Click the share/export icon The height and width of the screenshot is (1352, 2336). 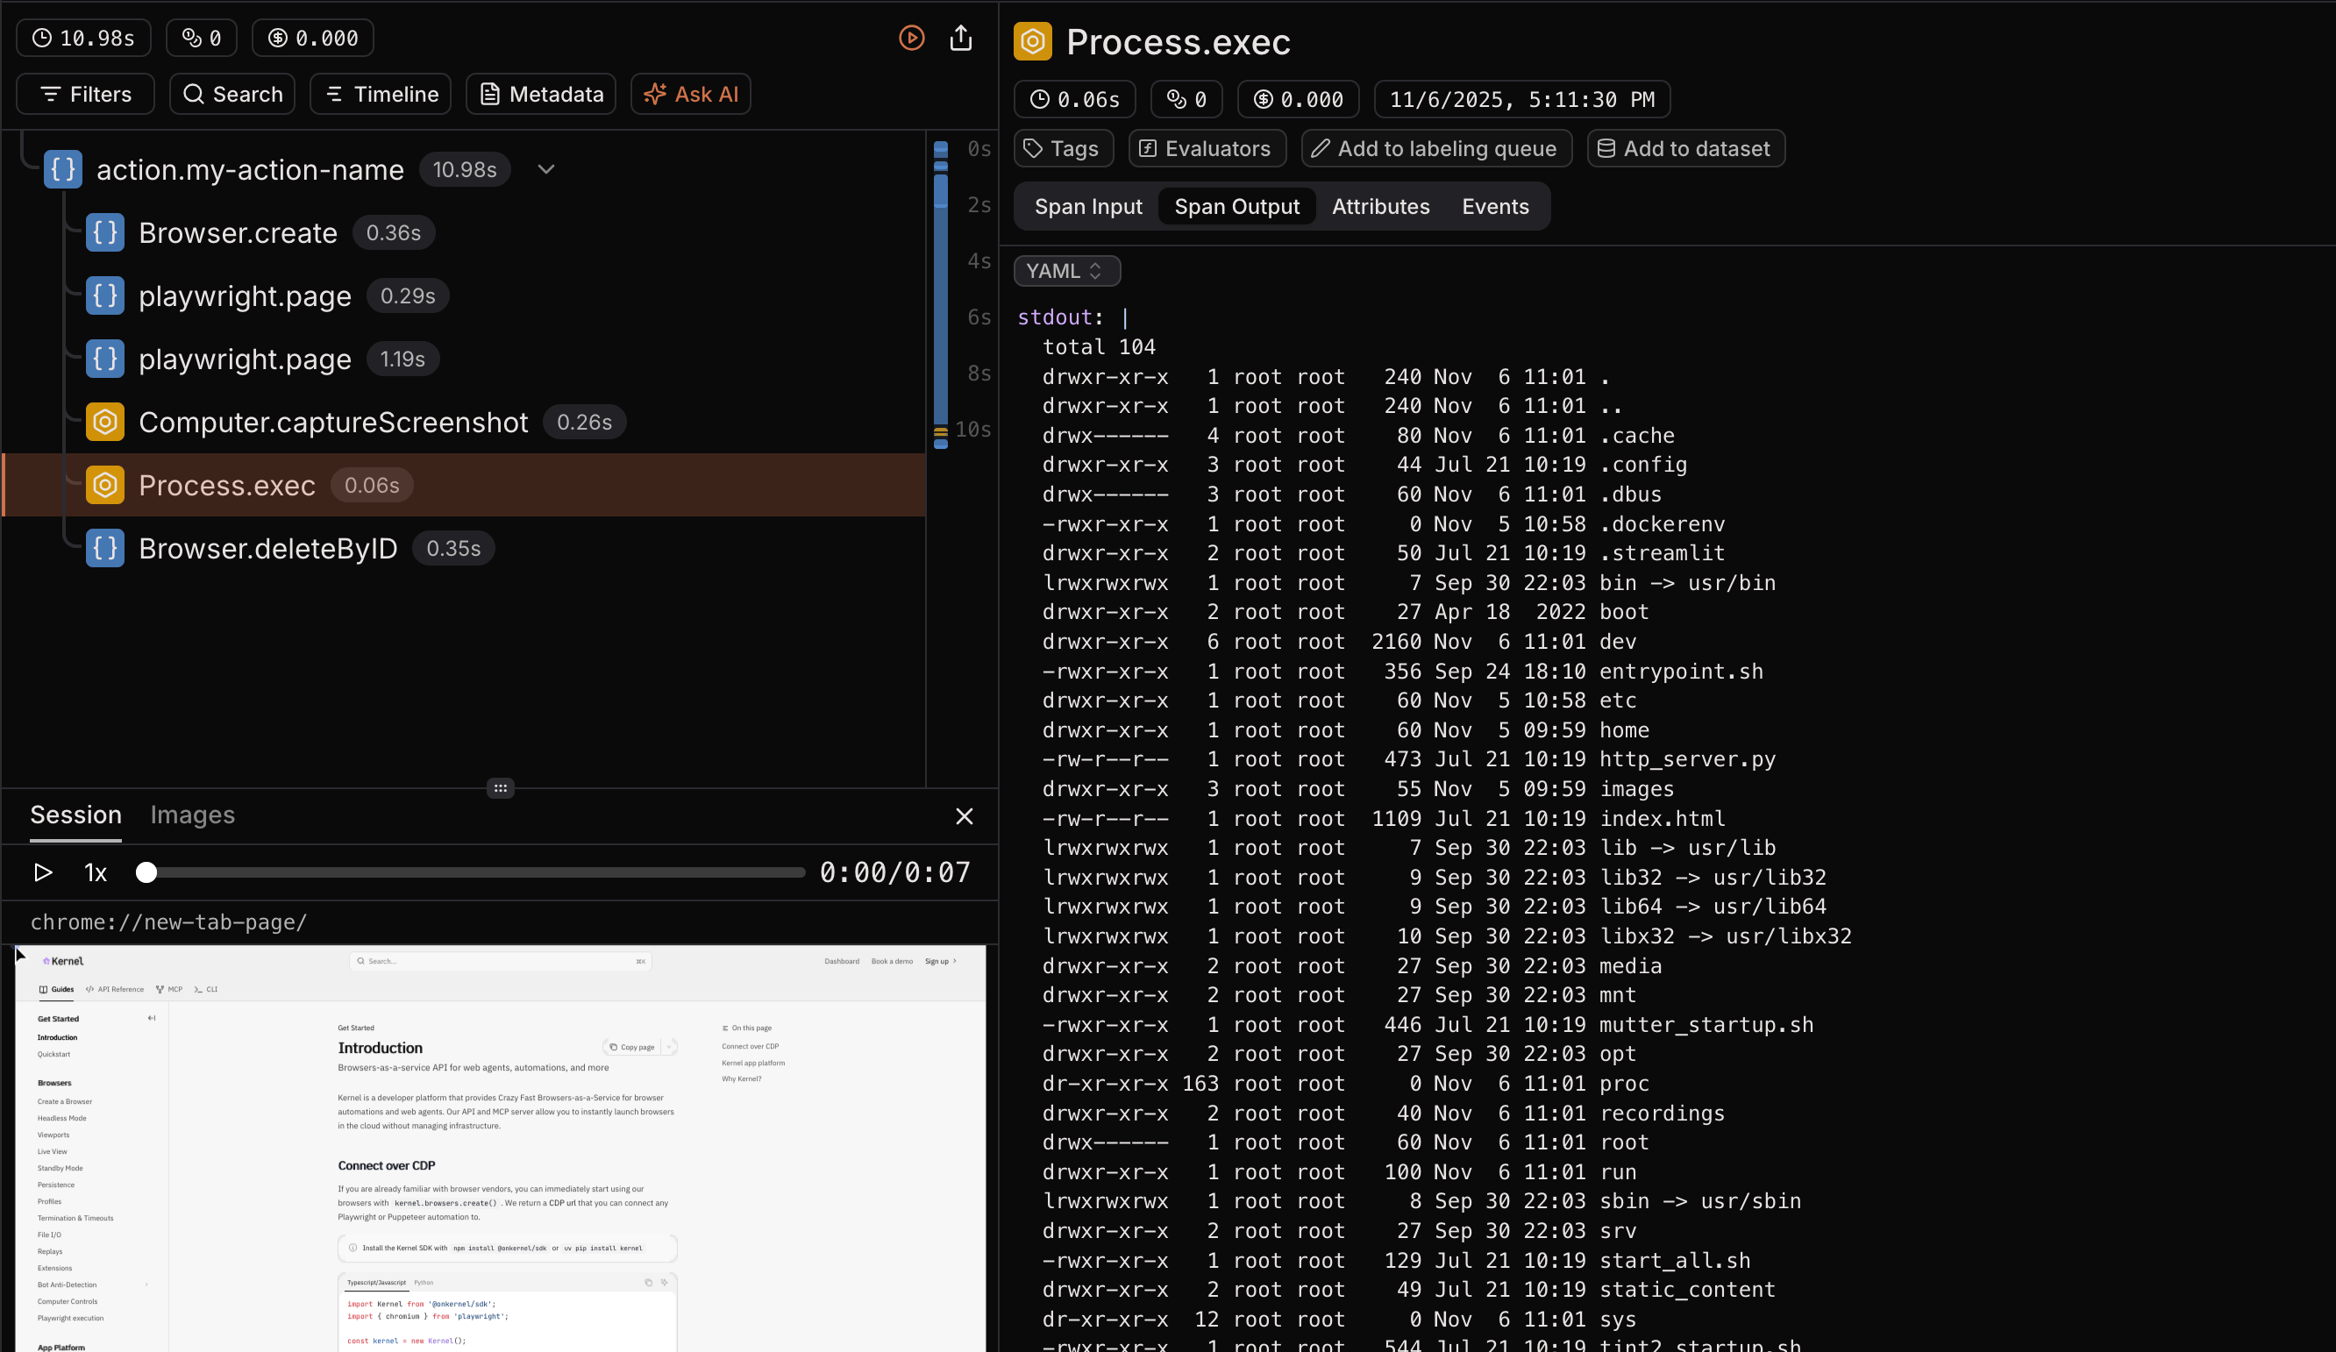click(961, 38)
